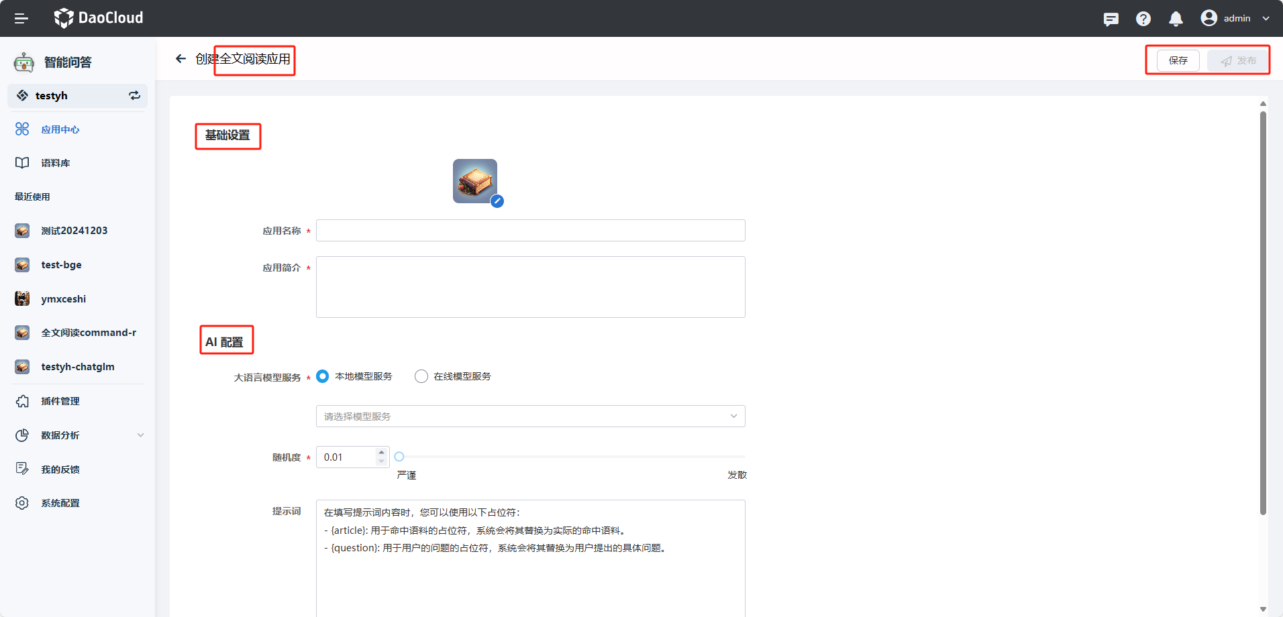The width and height of the screenshot is (1283, 617).
Task: Click the edit badge on the app icon
Action: 497,201
